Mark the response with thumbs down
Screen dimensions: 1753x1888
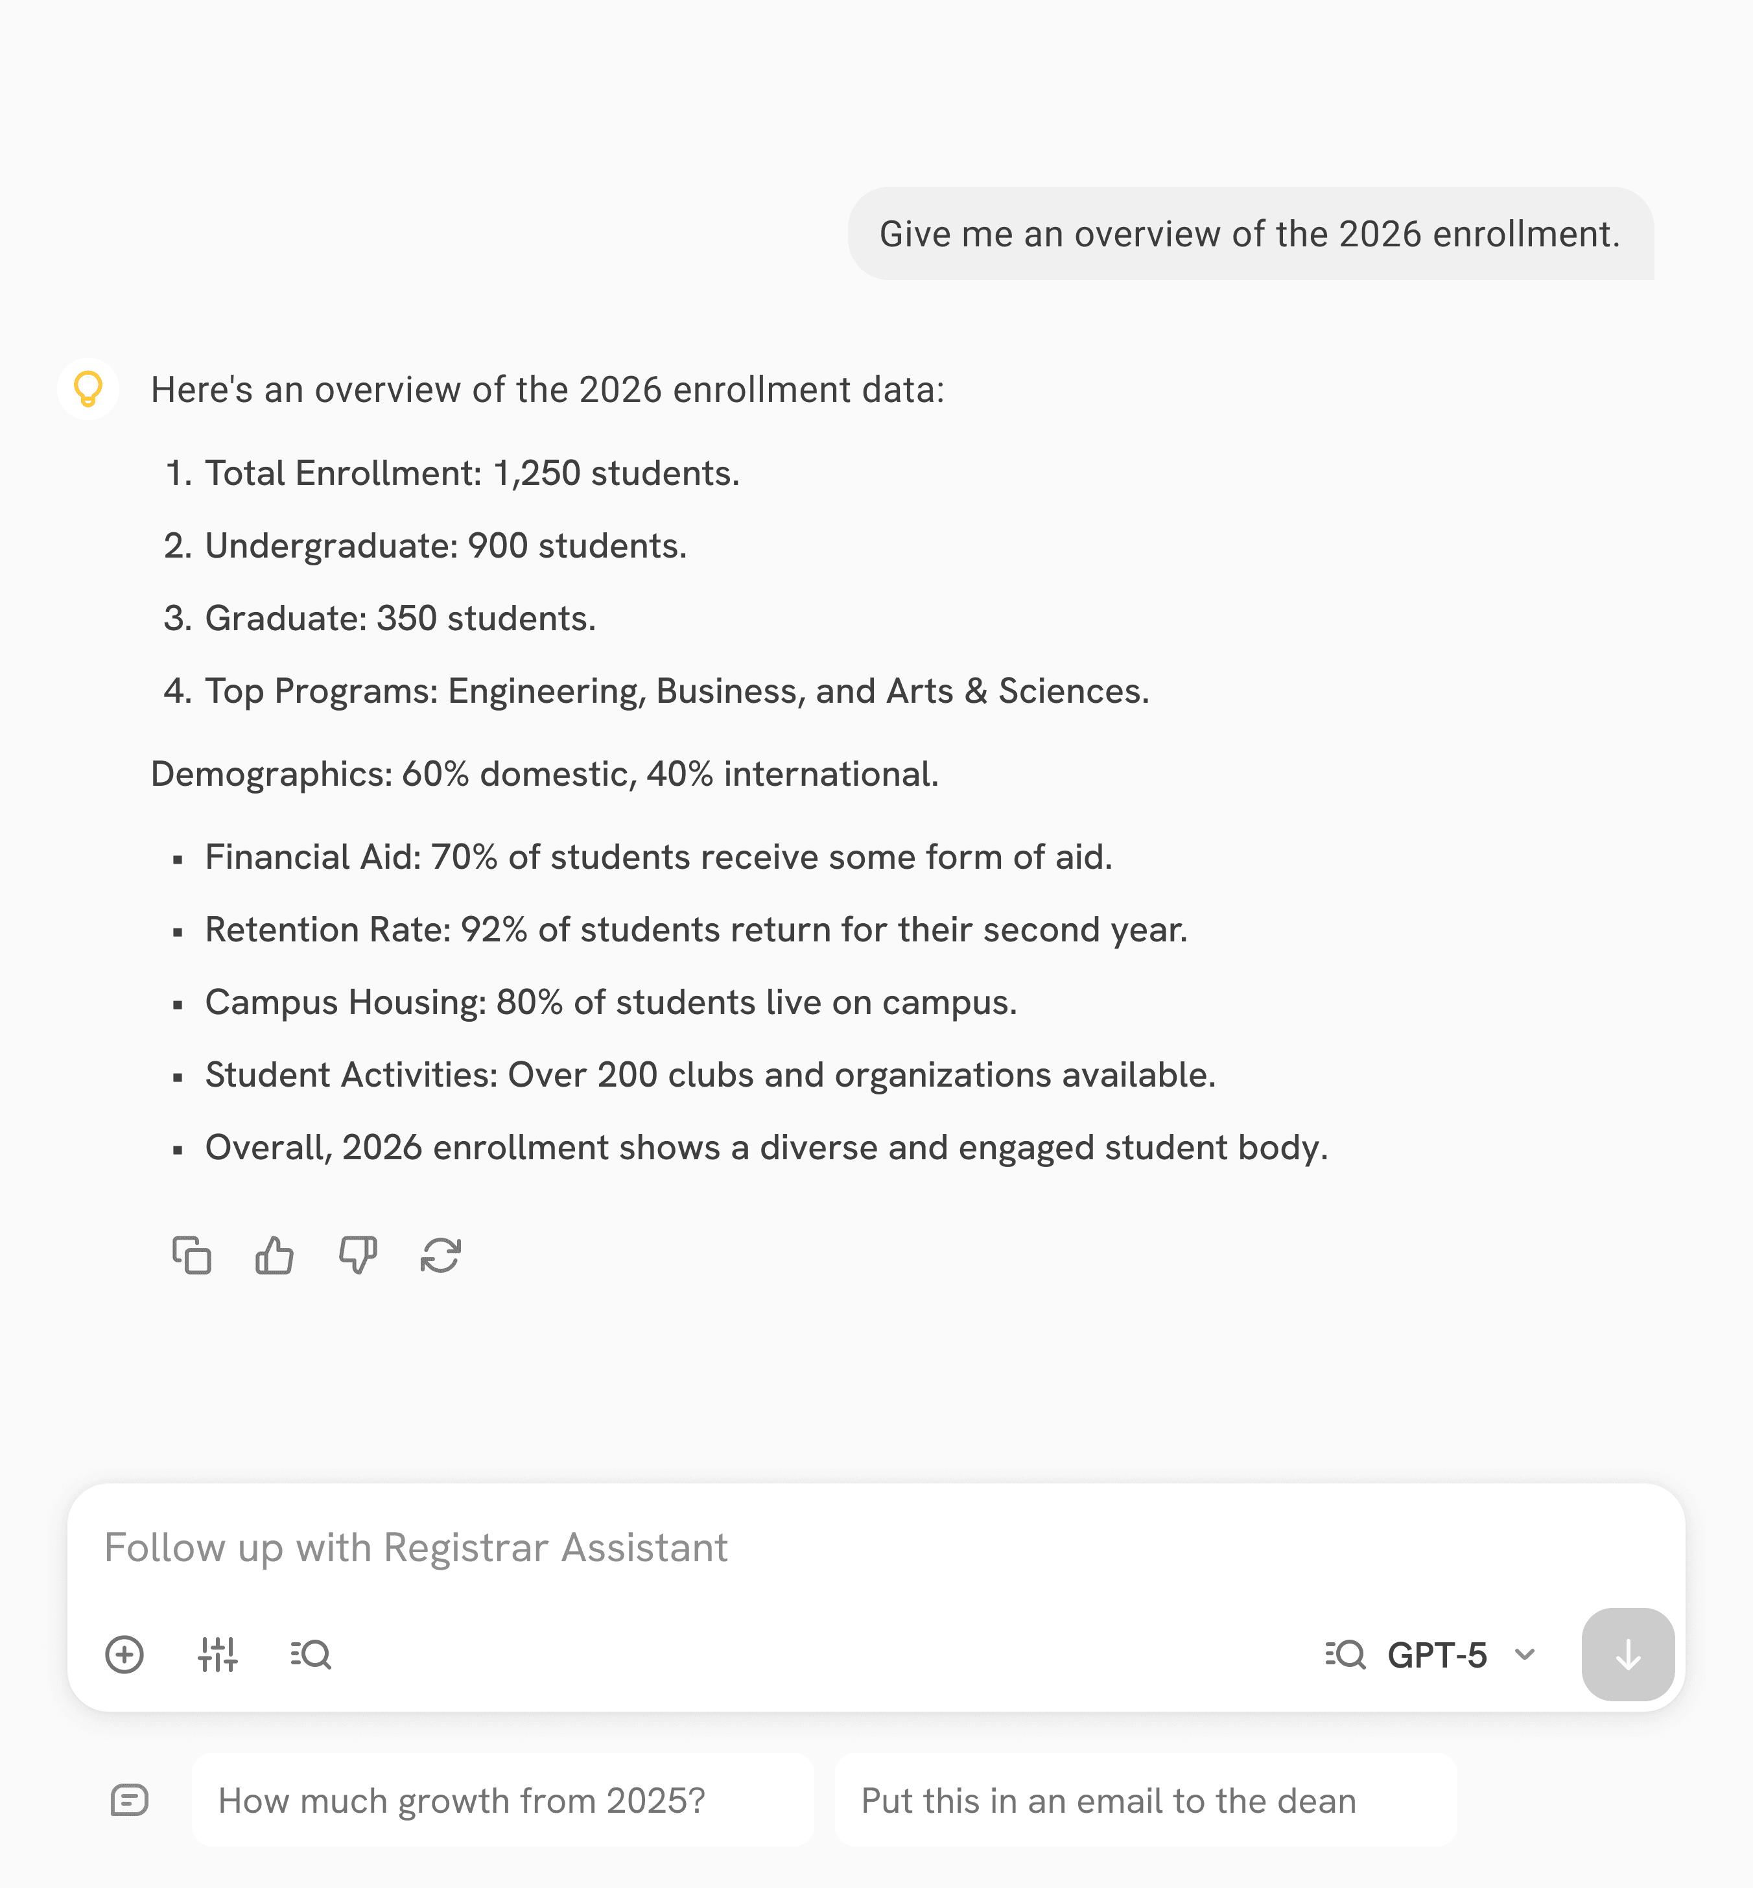click(x=358, y=1255)
